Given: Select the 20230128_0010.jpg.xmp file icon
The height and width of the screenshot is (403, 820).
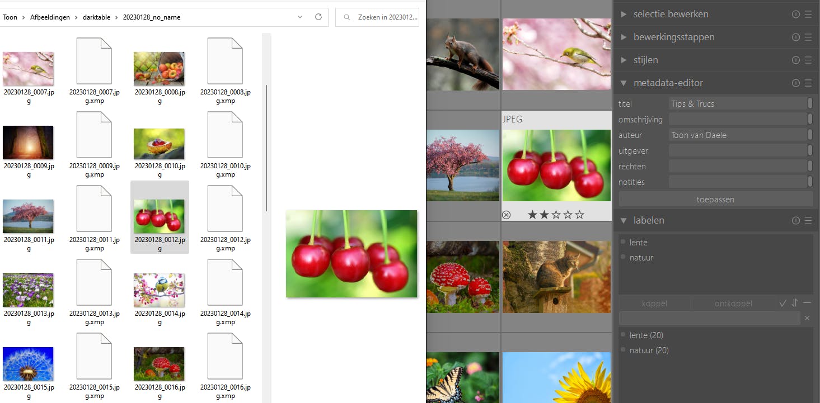Looking at the screenshot, I should (225, 135).
